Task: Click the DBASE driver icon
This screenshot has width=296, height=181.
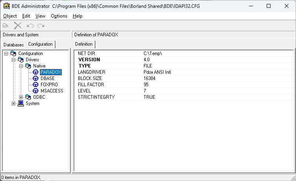Action: pyautogui.click(x=36, y=78)
